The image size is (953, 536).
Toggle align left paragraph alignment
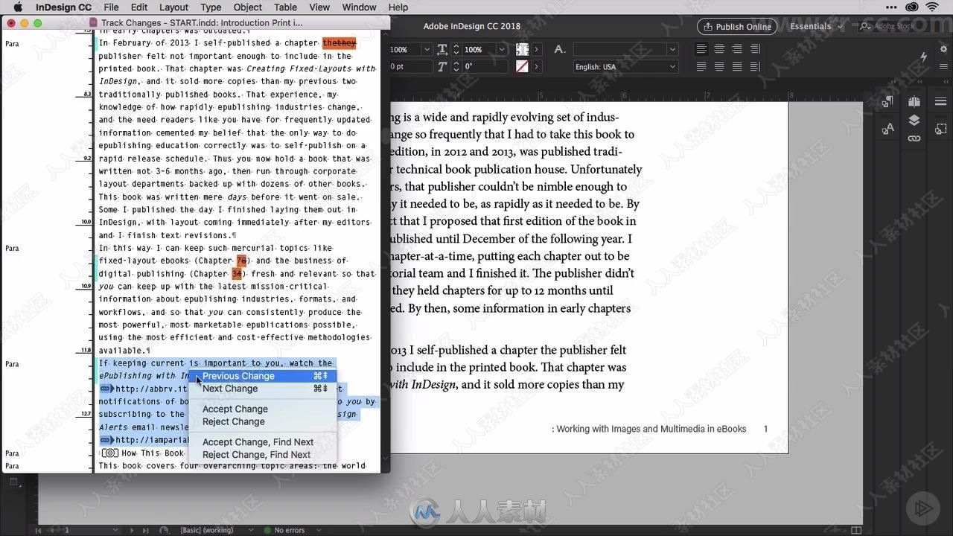[701, 49]
